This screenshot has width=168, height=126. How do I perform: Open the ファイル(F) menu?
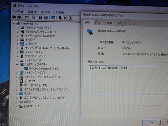(x=19, y=11)
